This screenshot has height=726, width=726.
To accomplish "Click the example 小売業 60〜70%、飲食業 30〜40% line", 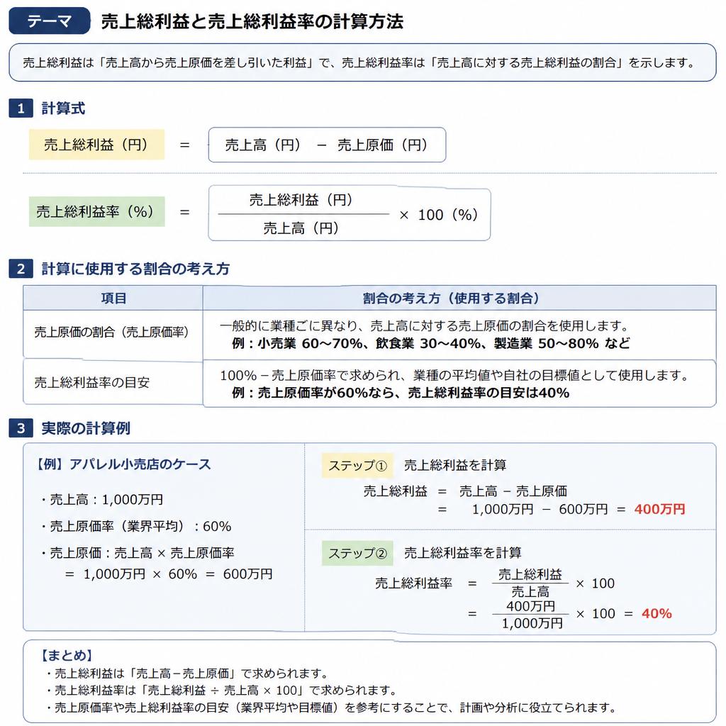I will coord(431,344).
